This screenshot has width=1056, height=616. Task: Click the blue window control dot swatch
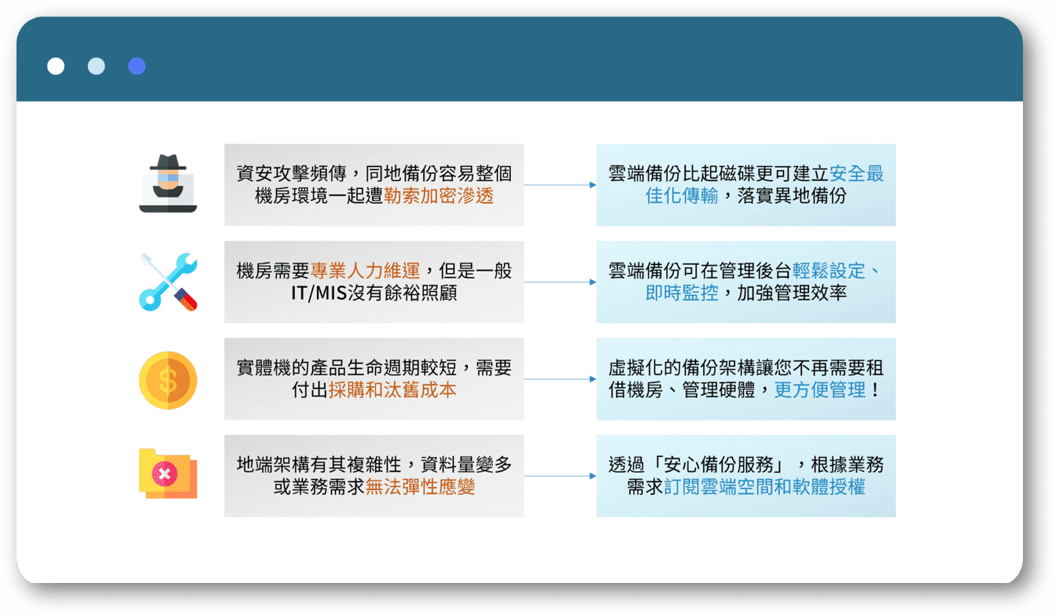(136, 66)
